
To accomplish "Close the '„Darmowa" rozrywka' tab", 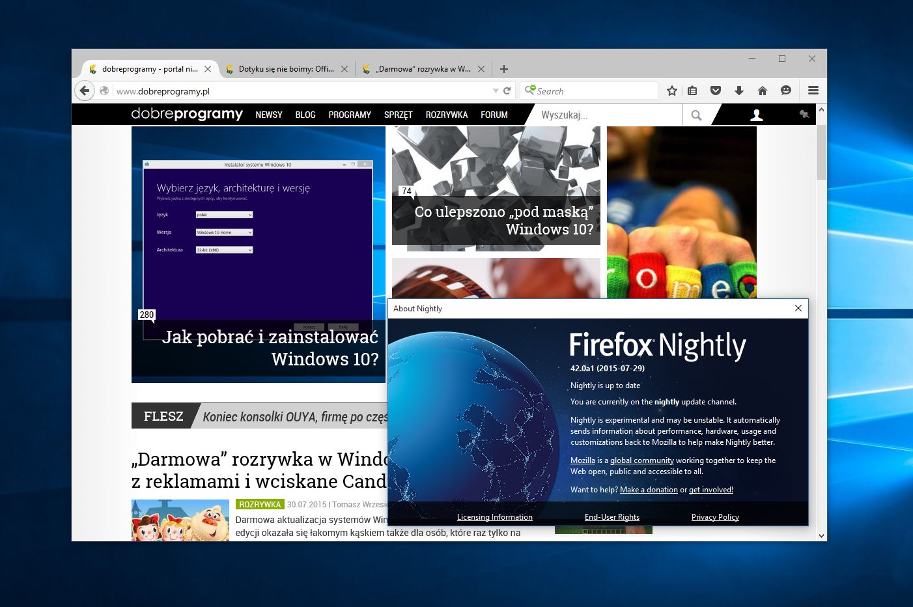I will click(481, 69).
